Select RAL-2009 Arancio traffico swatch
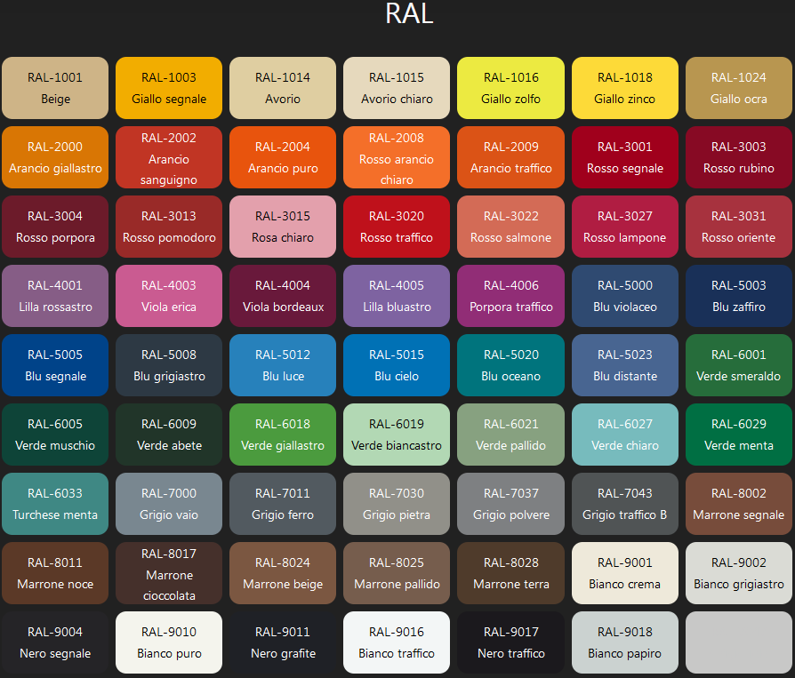 click(510, 157)
